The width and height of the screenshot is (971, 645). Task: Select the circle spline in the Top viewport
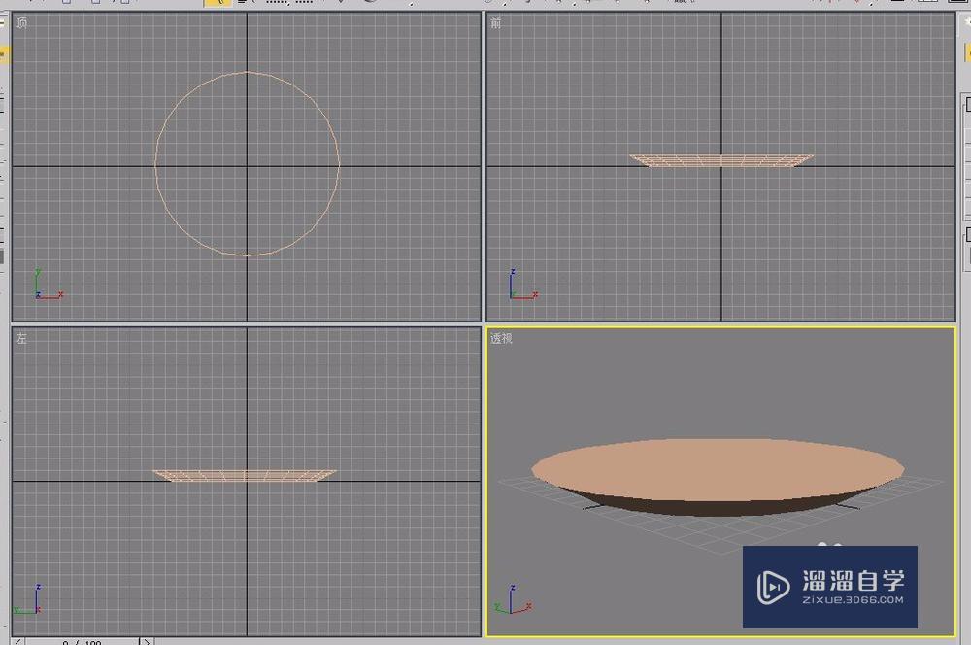coord(248,71)
